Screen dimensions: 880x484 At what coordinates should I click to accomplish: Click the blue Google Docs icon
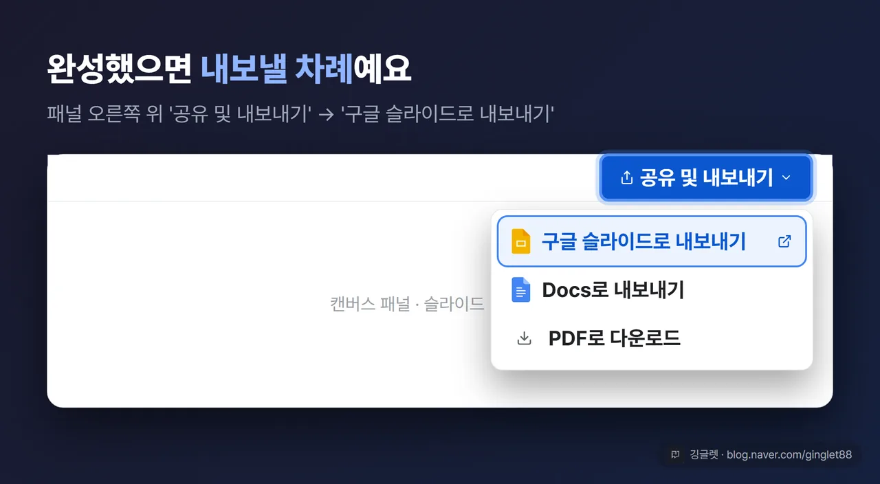click(521, 290)
